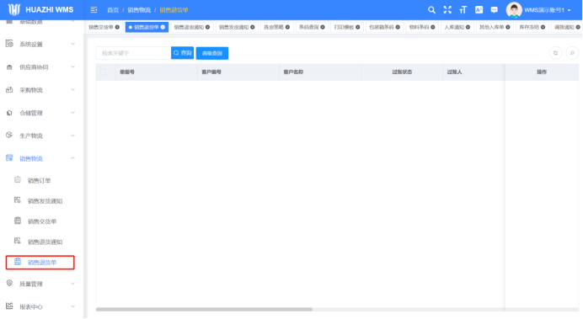Open the message notifications icon
Viewport: 583px width, 319px height.
495,10
